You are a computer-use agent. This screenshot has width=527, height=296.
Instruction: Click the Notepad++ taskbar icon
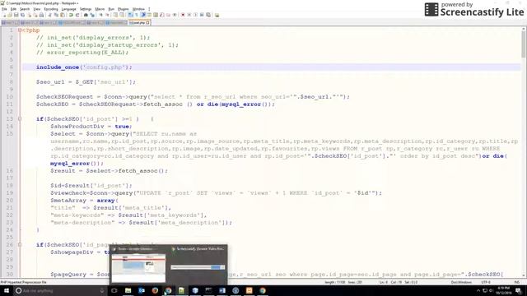click(182, 290)
